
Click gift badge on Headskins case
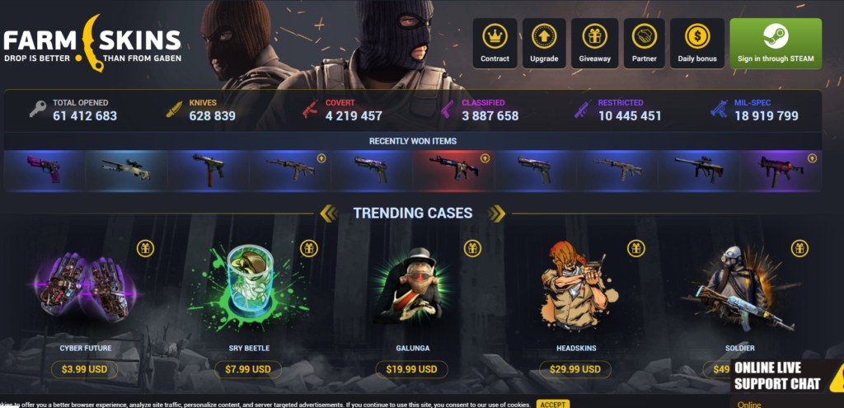635,248
